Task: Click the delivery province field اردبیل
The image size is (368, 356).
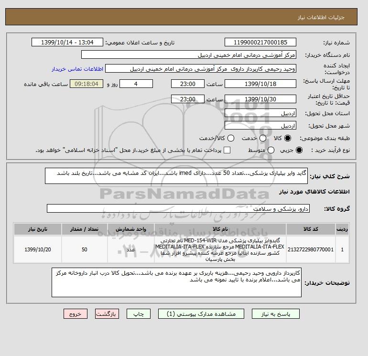Action: tap(260, 113)
